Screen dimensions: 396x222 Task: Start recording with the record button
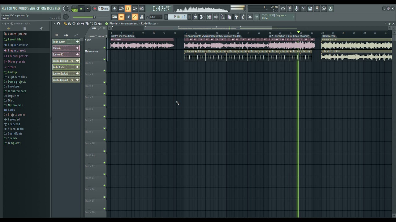point(95,9)
